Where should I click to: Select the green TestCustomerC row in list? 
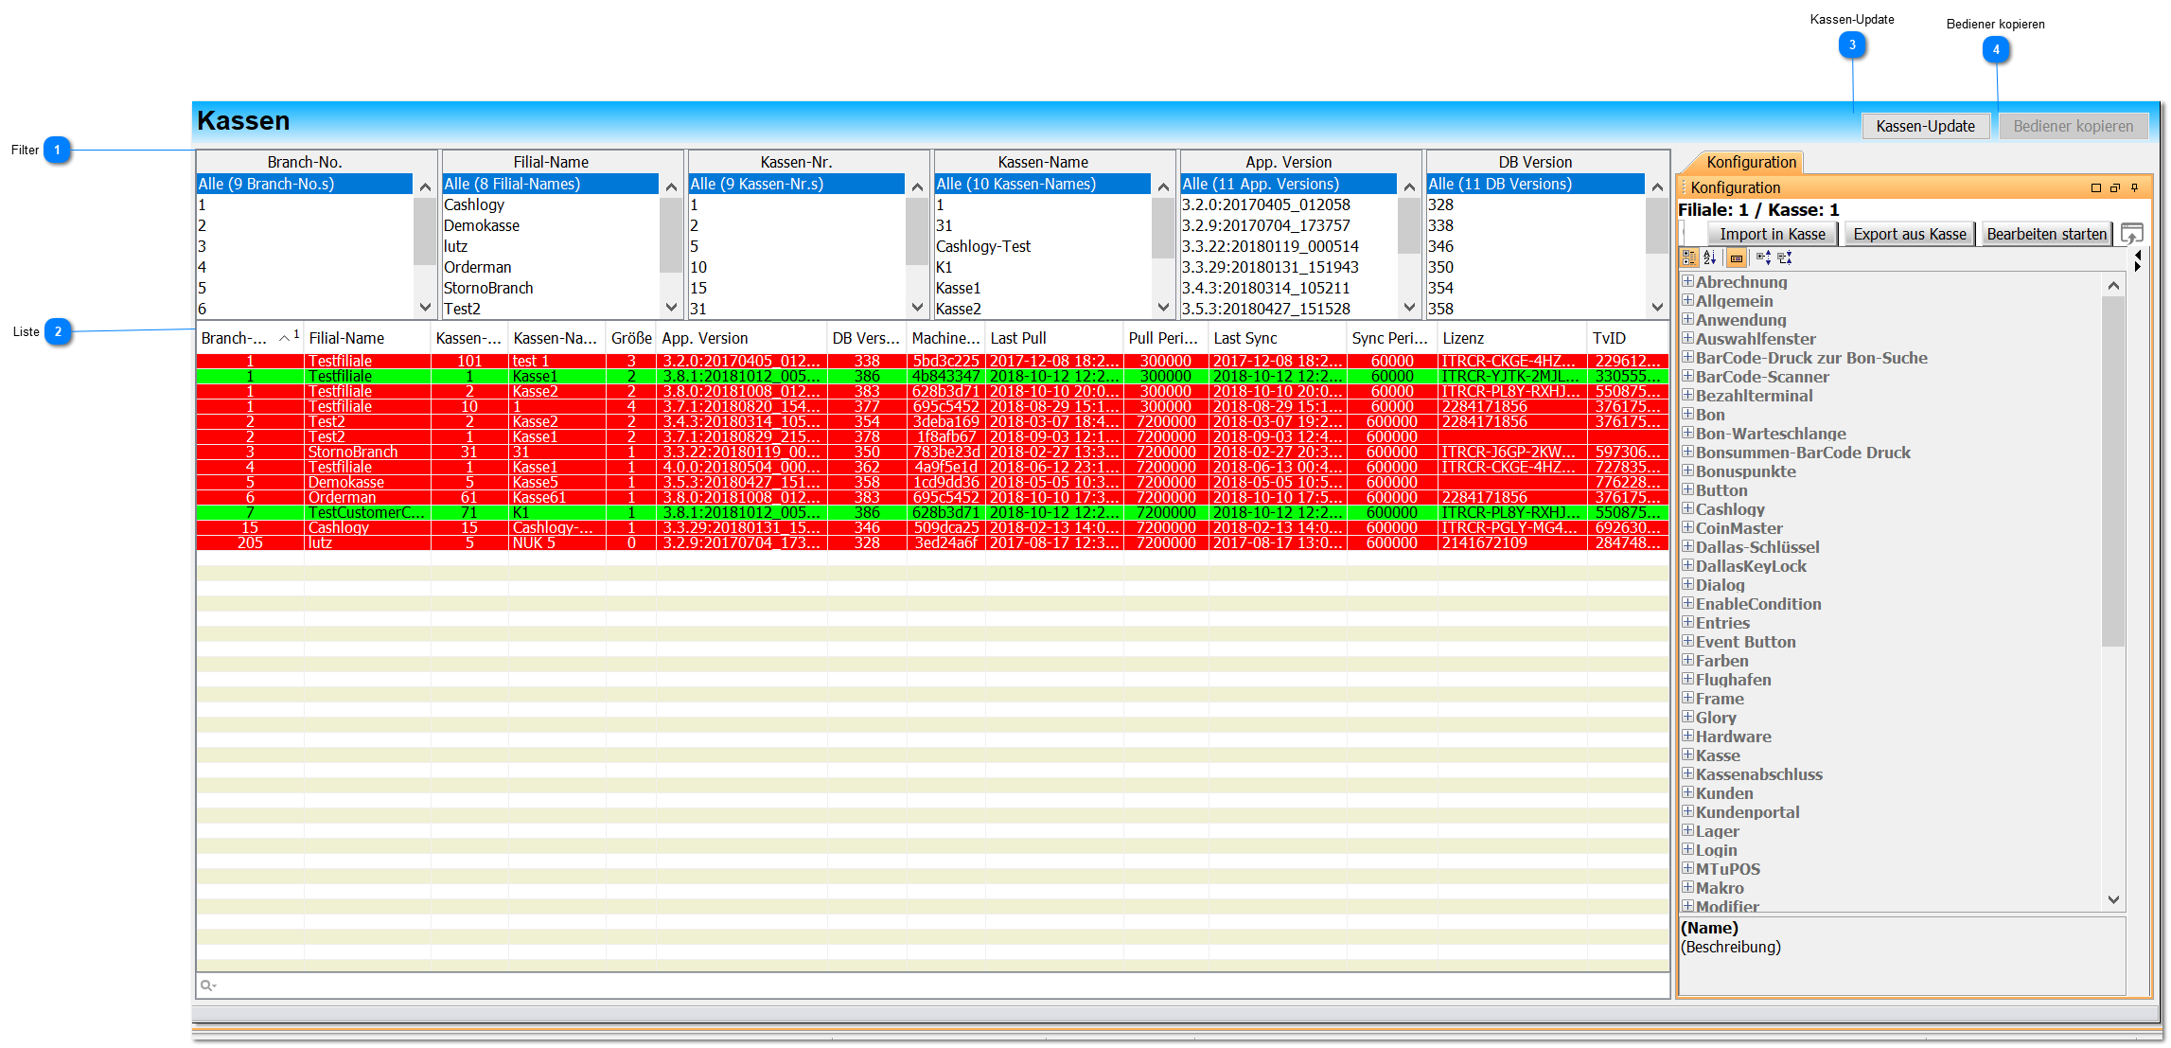pos(365,512)
